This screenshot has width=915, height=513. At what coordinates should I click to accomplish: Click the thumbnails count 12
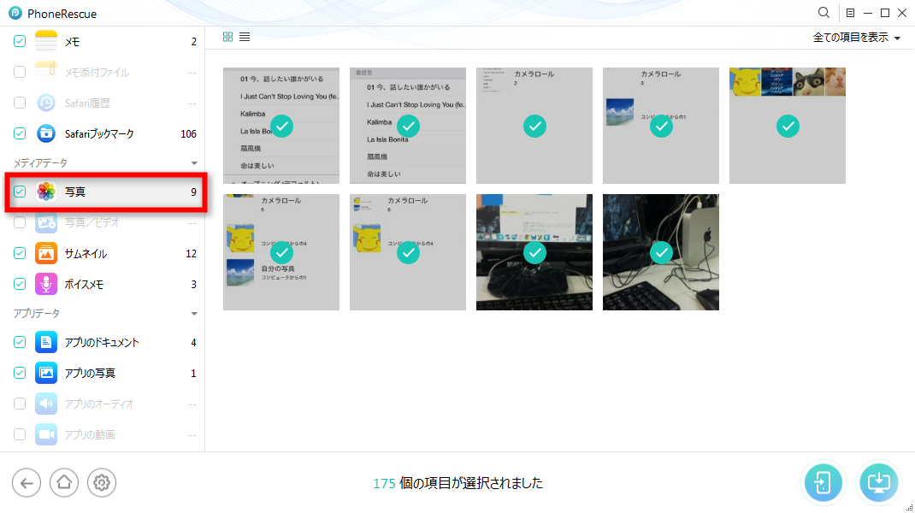191,253
